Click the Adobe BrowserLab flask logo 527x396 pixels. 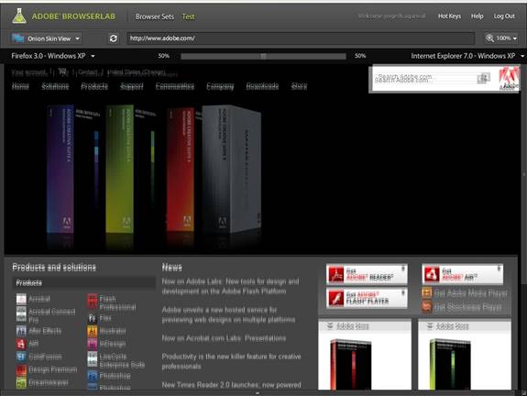point(19,16)
